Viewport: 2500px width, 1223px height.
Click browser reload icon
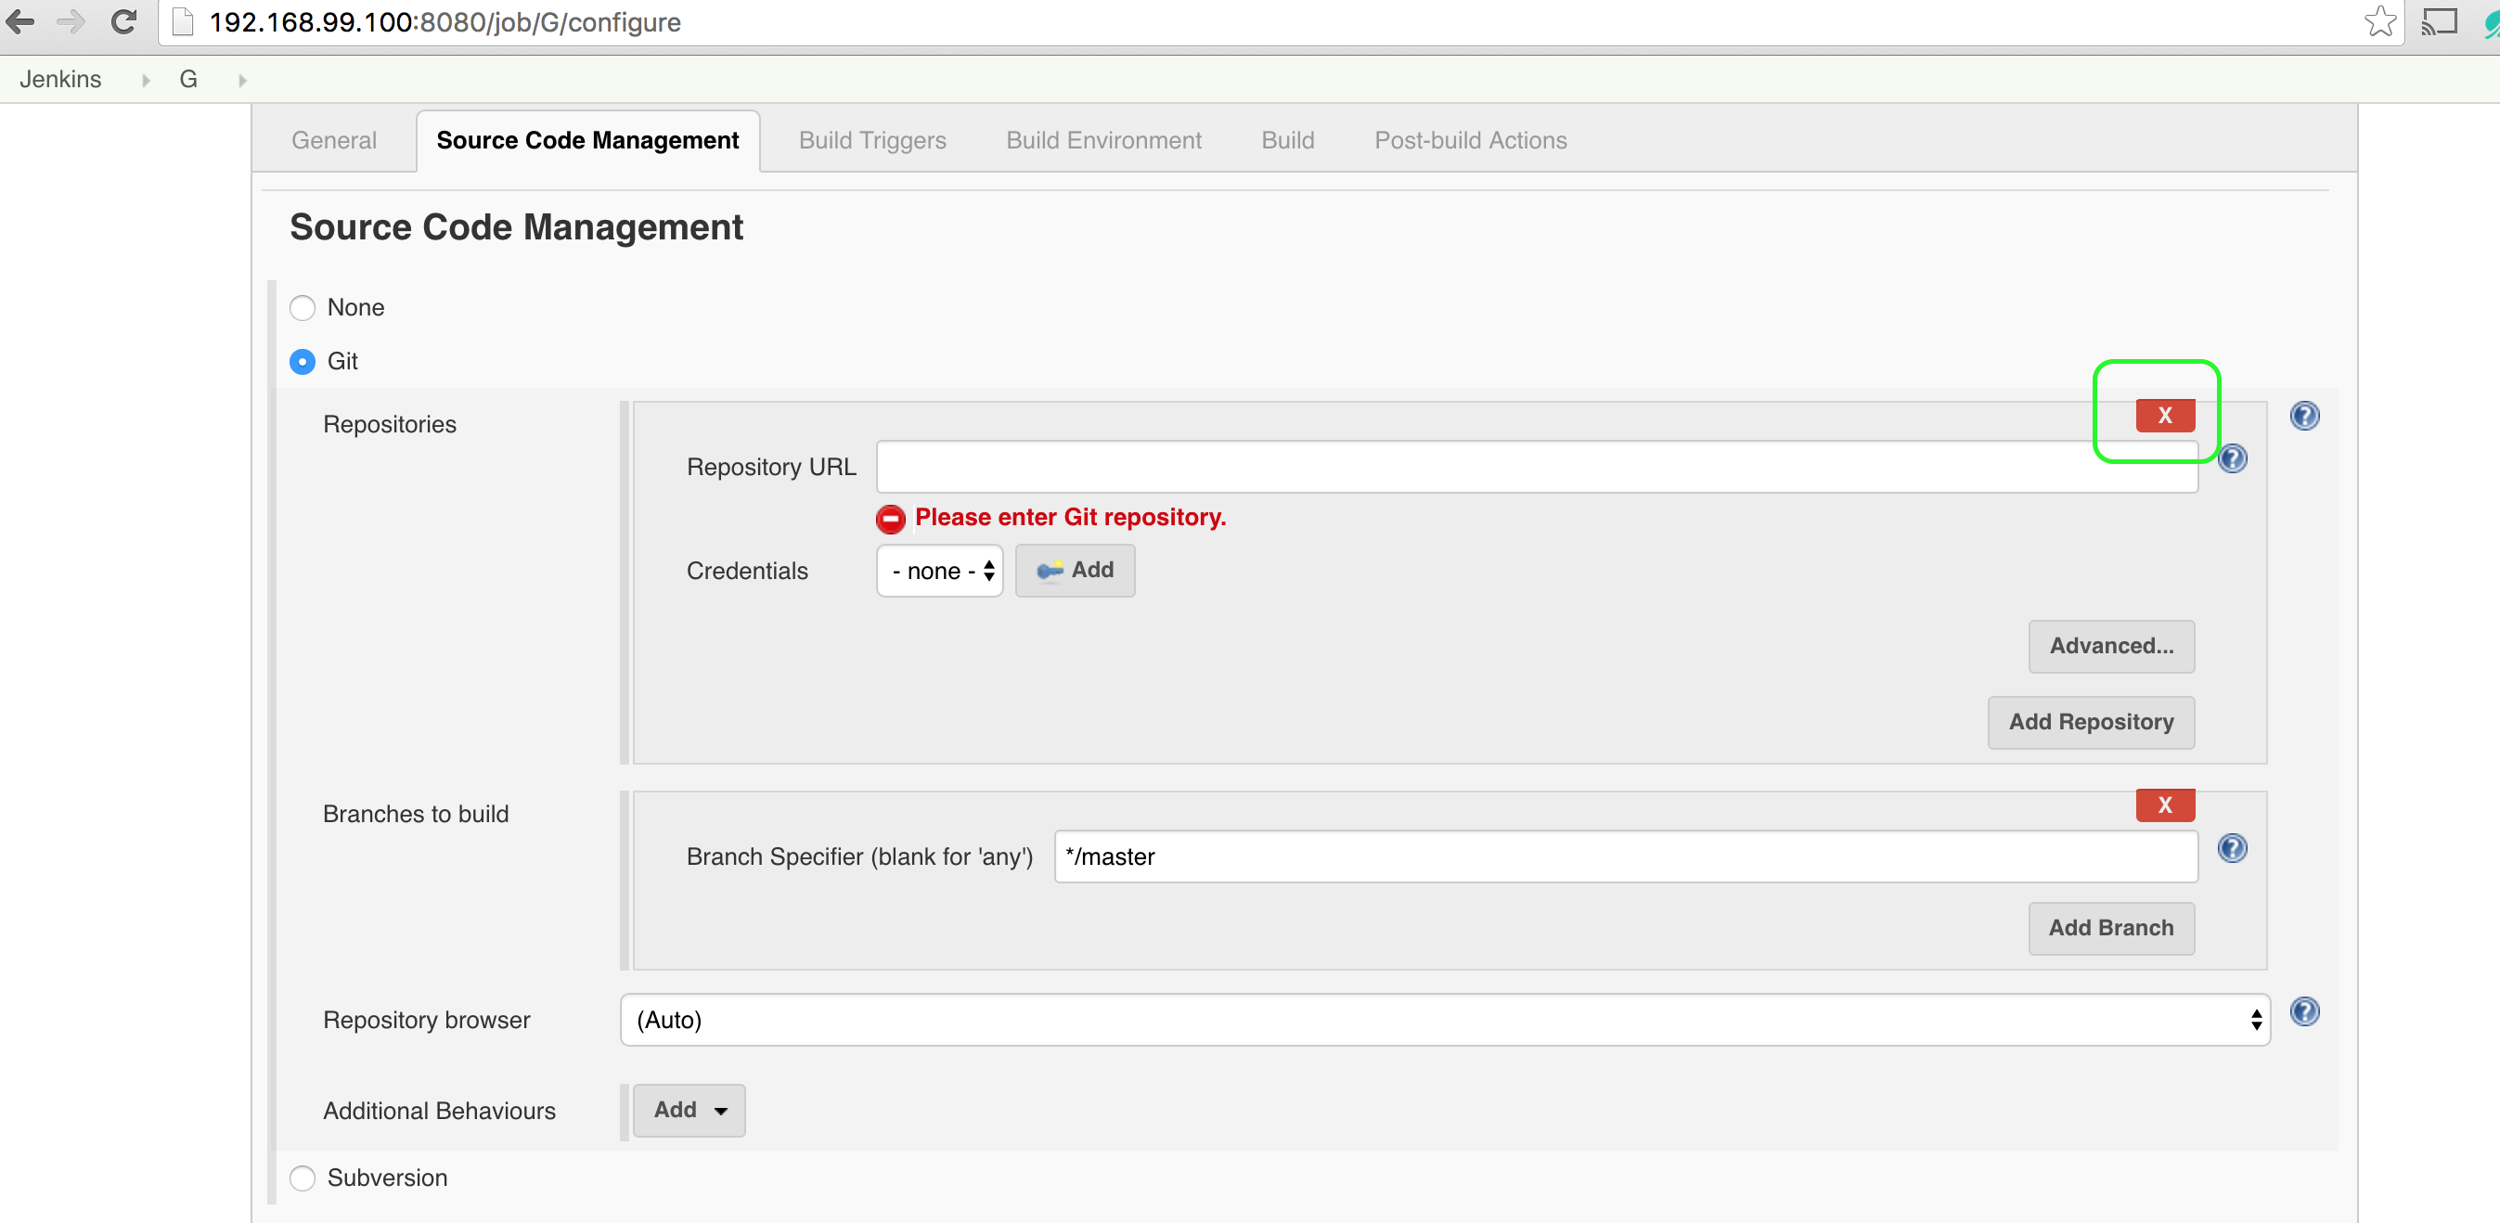pos(123,21)
